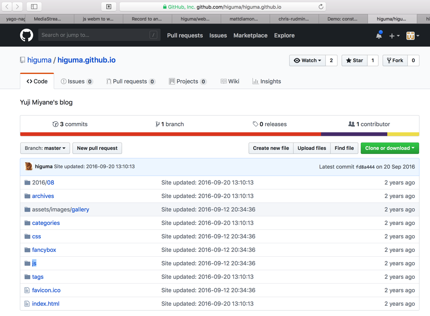Click New pull request button
Screen dimensions: 430x316
click(x=97, y=148)
